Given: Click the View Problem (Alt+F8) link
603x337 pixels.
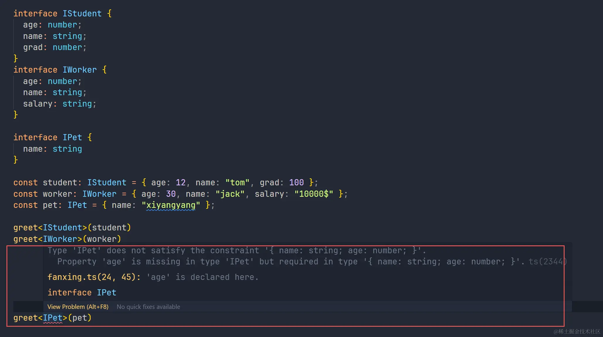Looking at the screenshot, I should (x=78, y=307).
